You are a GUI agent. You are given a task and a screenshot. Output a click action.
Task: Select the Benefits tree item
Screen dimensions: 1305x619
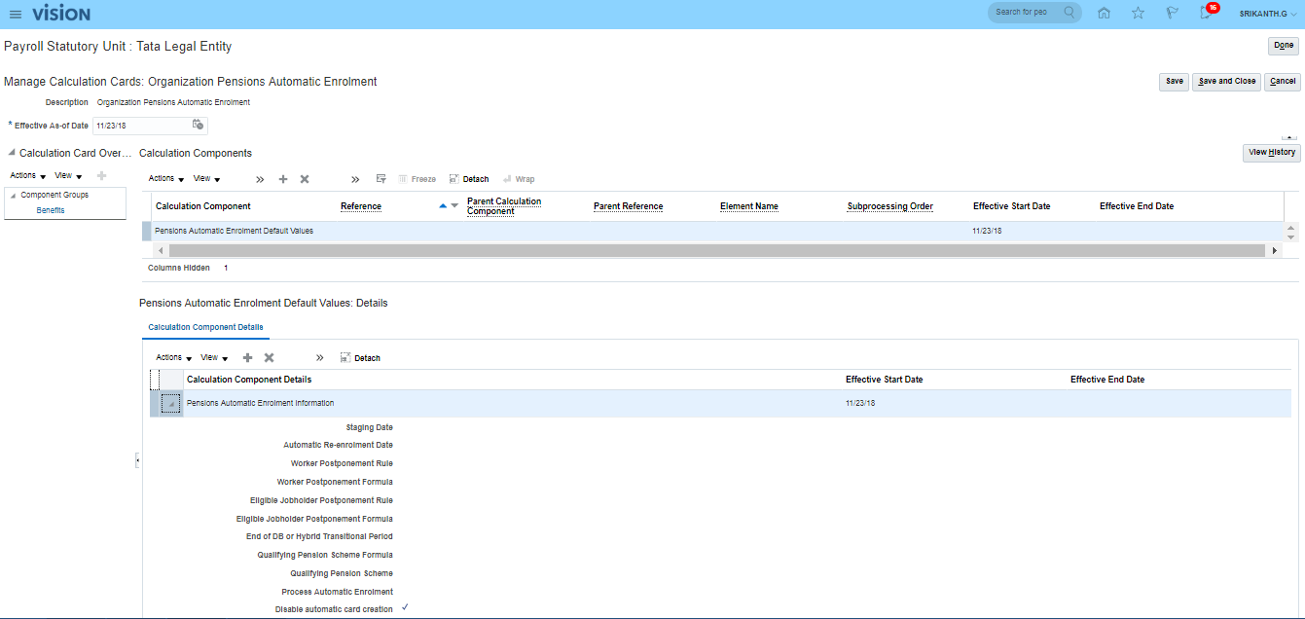tap(51, 210)
